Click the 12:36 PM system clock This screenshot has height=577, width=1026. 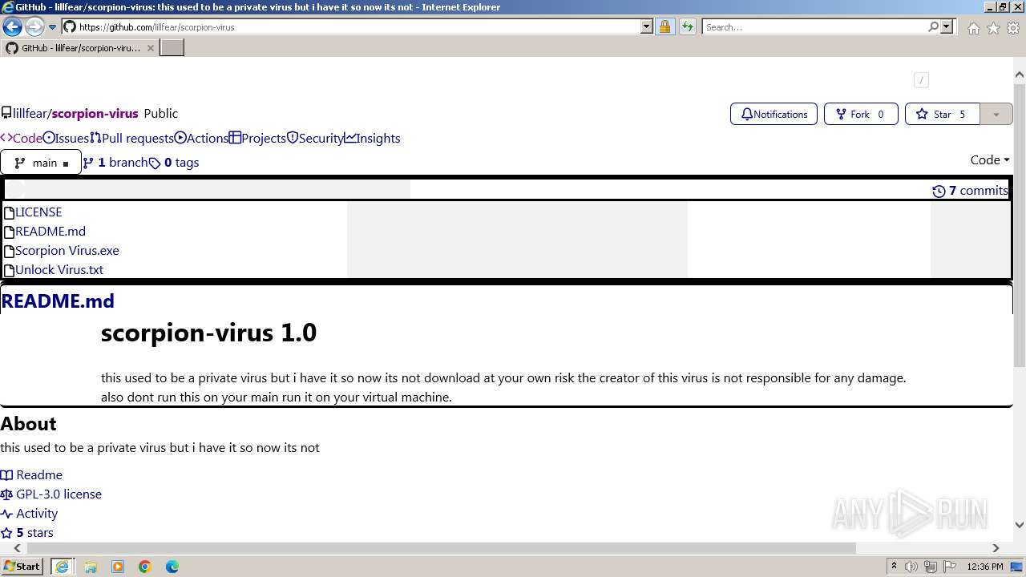(x=985, y=567)
